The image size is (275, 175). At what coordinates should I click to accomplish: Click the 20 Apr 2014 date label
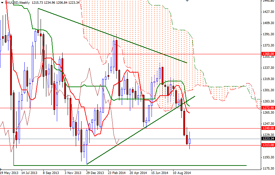coord(138,173)
